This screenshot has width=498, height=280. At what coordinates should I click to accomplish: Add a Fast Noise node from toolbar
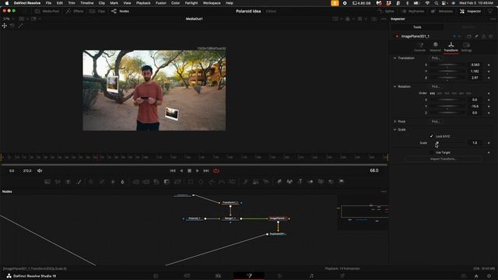[x=58, y=181]
